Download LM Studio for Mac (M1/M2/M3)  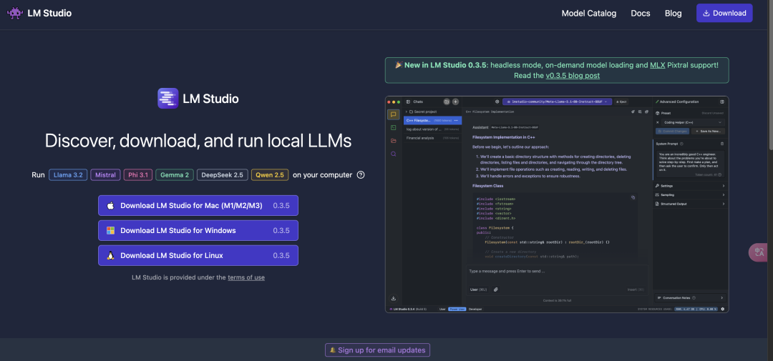click(198, 205)
